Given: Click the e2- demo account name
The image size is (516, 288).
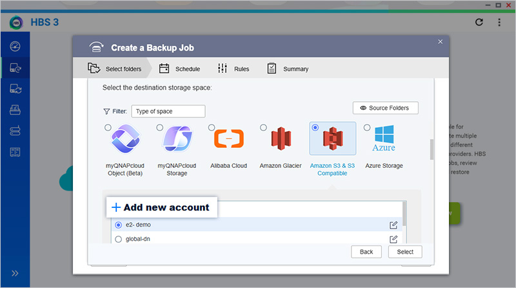Looking at the screenshot, I should (138, 225).
